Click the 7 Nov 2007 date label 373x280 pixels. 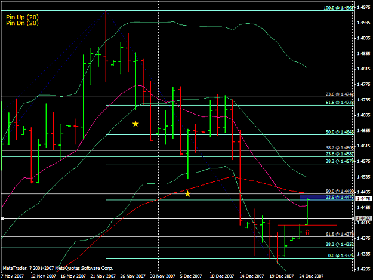(x=13, y=276)
